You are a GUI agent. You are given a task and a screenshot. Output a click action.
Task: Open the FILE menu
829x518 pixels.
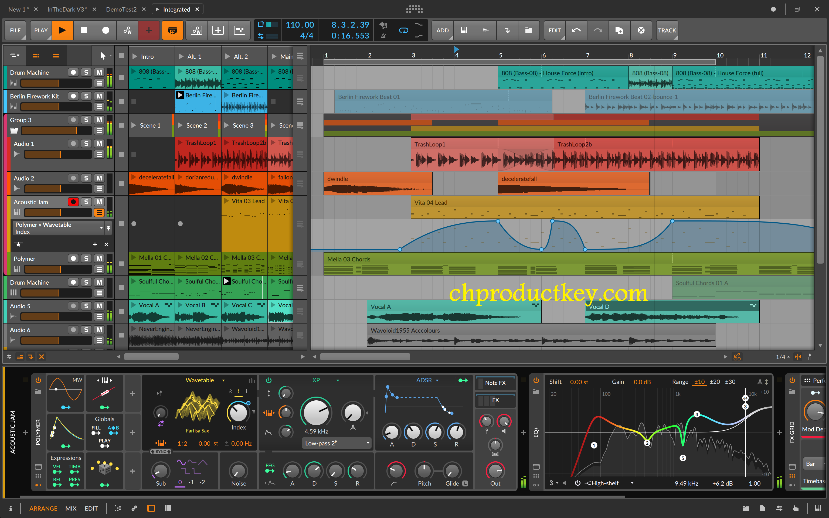click(15, 30)
